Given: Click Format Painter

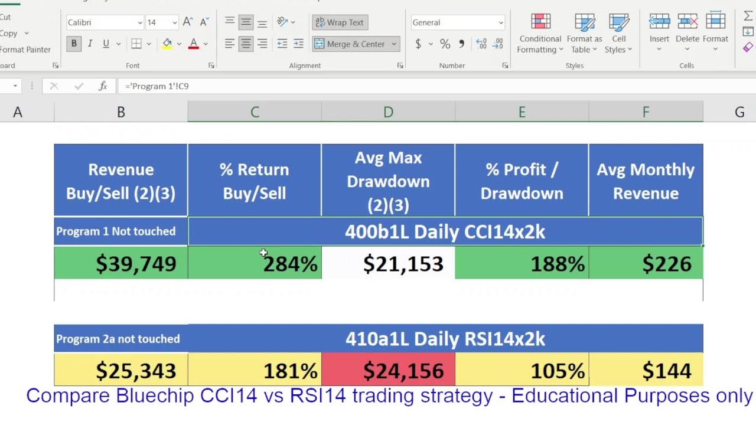Looking at the screenshot, I should [x=25, y=50].
